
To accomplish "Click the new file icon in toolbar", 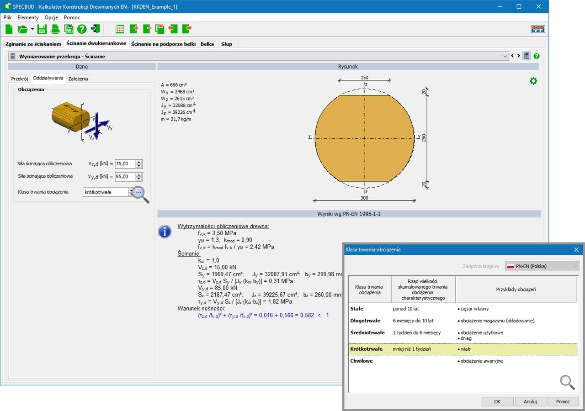I will click(9, 29).
